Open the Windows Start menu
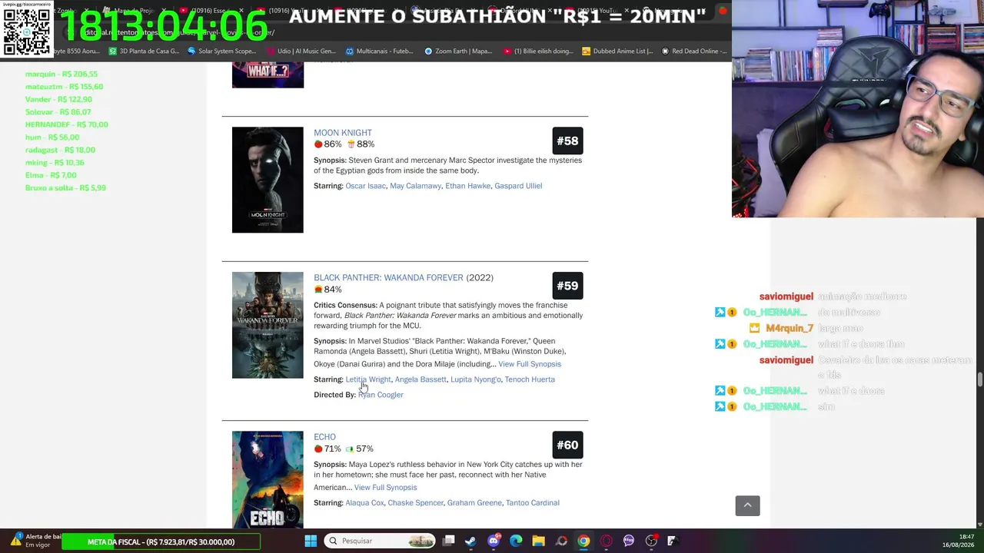Viewport: 984px width, 553px height. point(311,541)
